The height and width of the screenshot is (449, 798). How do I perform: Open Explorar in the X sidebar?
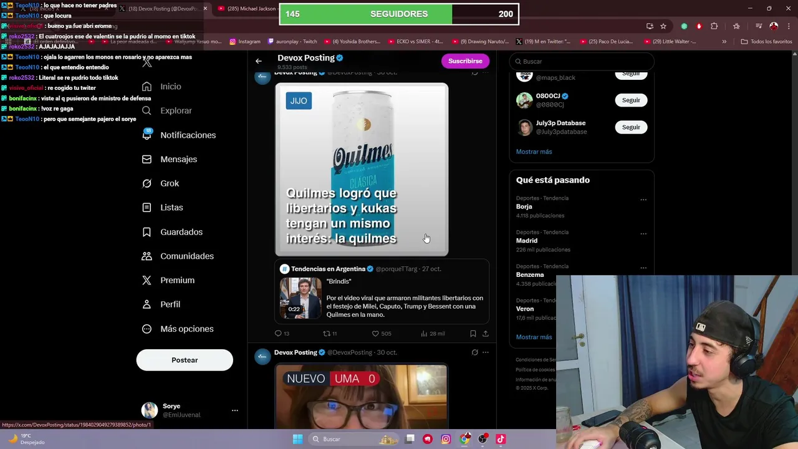[x=167, y=110]
